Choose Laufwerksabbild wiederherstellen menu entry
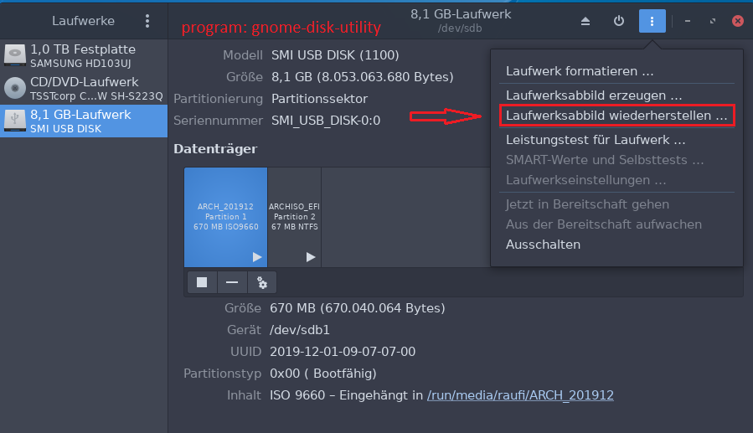 pos(617,116)
